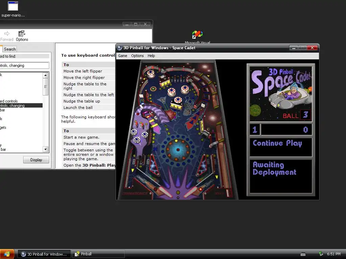Close the 3D Pinball window
This screenshot has width=346, height=259.
[x=312, y=48]
